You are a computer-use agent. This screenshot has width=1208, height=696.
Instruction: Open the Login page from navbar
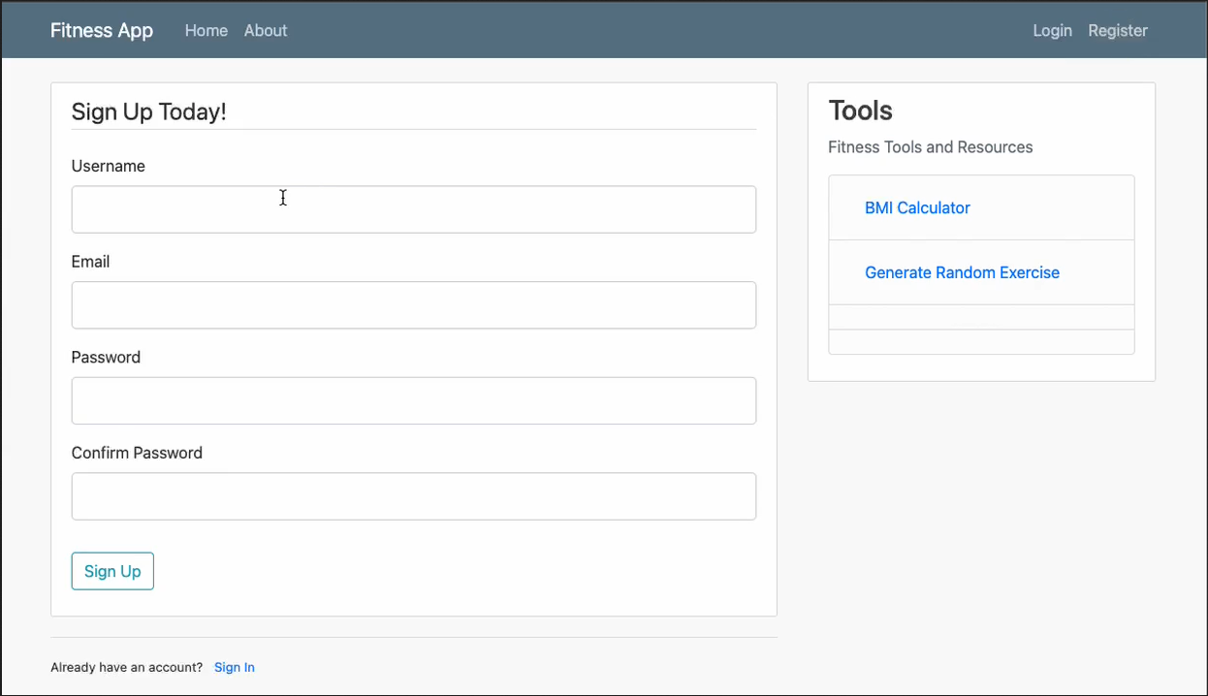coord(1052,30)
